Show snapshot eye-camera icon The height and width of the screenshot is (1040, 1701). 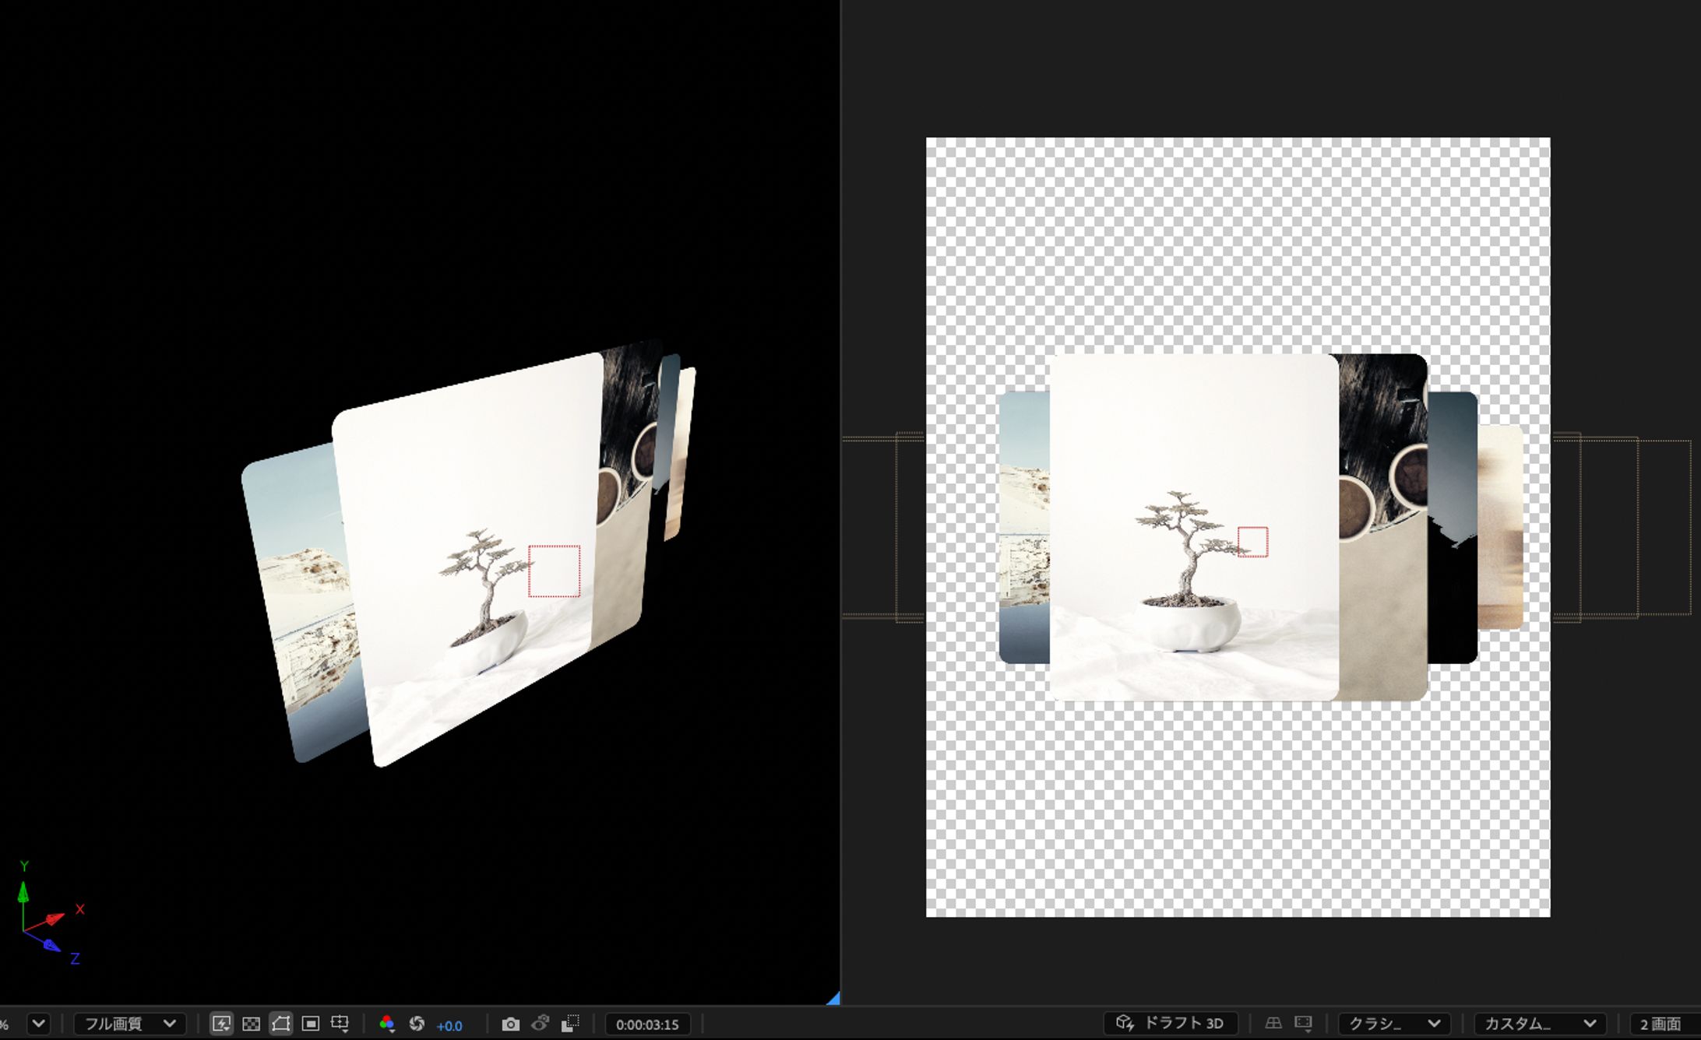(541, 1023)
